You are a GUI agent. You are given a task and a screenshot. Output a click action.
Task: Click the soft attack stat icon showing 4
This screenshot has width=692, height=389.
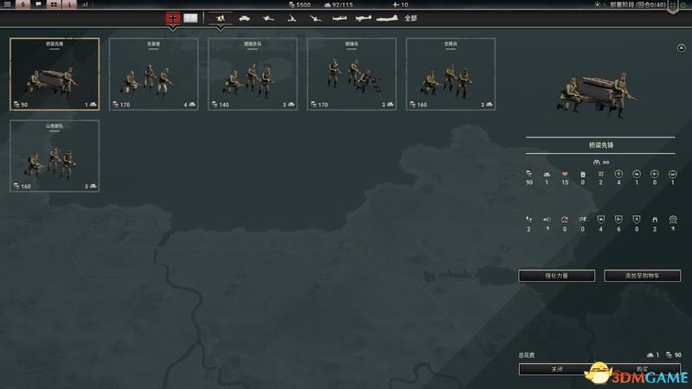point(618,175)
